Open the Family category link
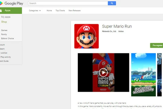 [4, 35]
